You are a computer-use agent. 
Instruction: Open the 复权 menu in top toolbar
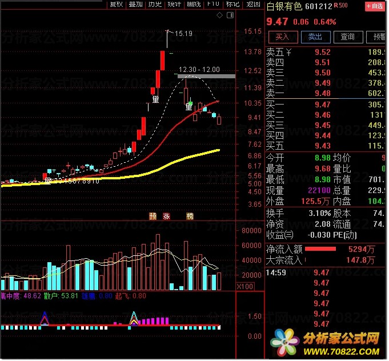pos(117,4)
